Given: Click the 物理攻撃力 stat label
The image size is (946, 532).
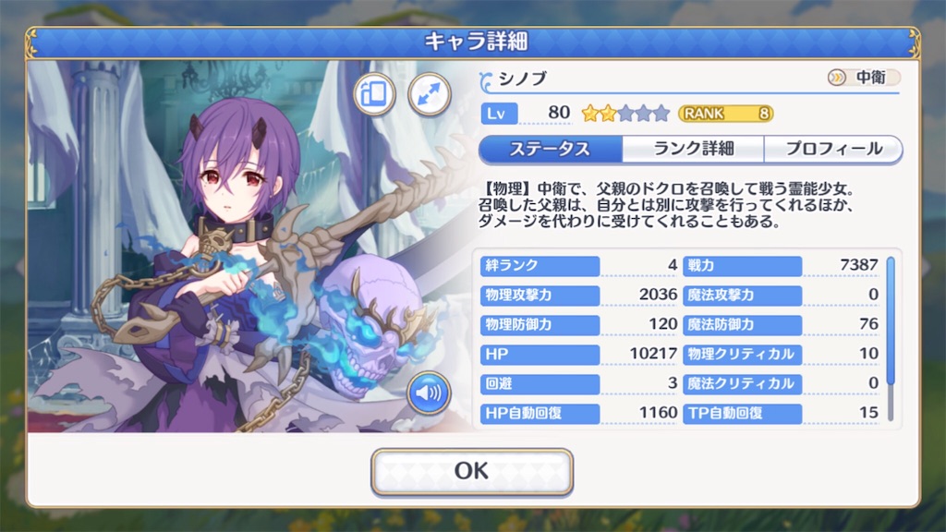Looking at the screenshot, I should pyautogui.click(x=540, y=295).
